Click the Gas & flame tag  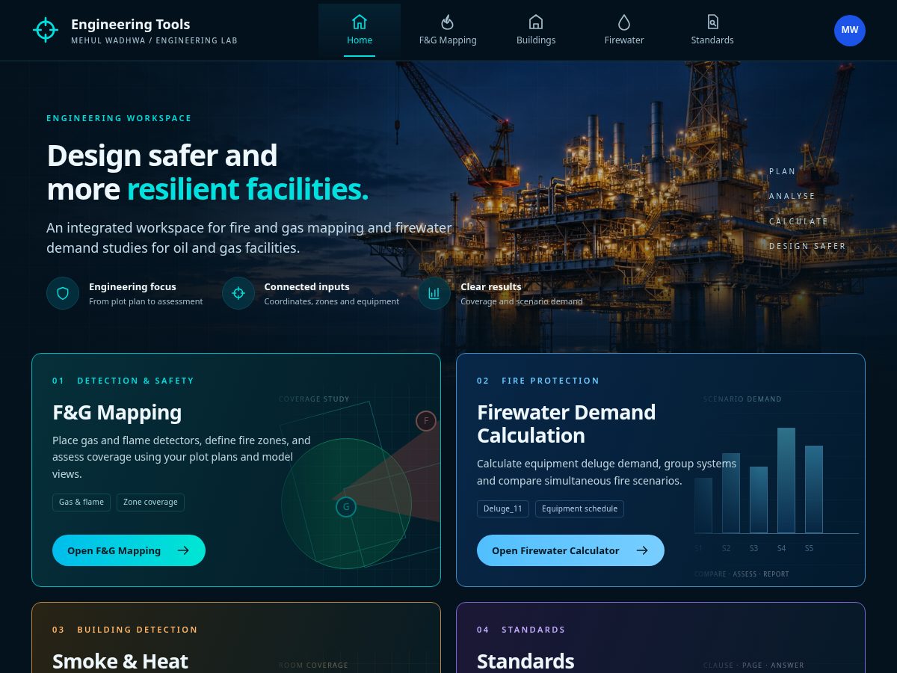(81, 503)
